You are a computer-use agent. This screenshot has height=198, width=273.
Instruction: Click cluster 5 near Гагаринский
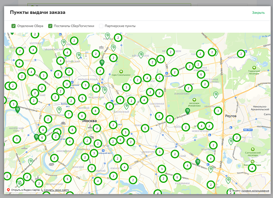67,179
